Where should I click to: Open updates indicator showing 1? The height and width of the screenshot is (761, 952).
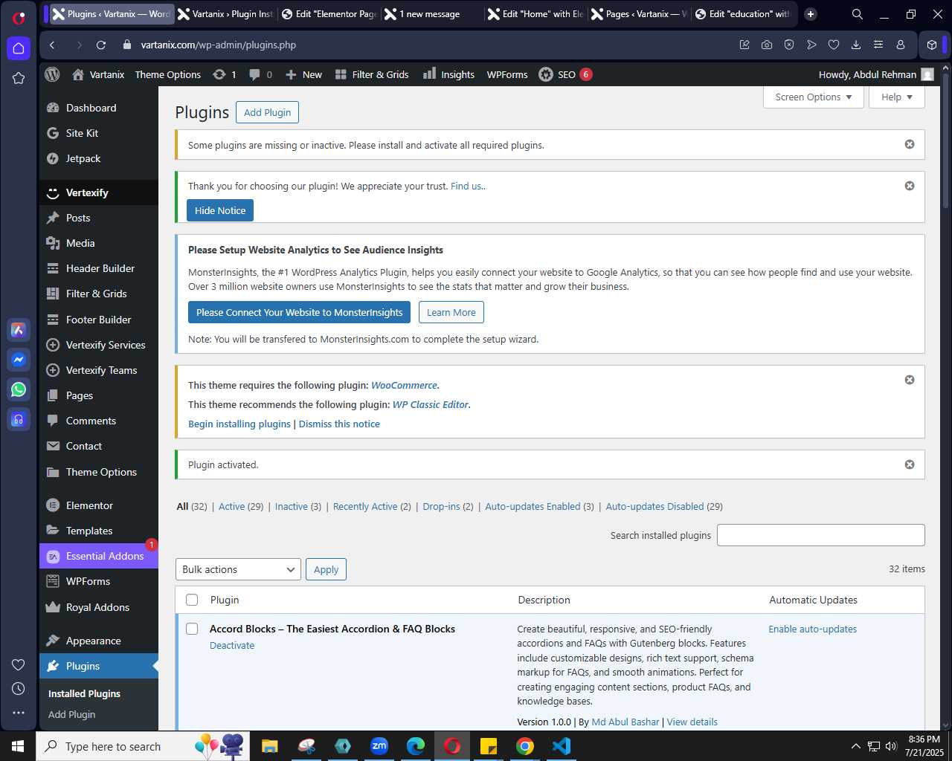tap(224, 74)
